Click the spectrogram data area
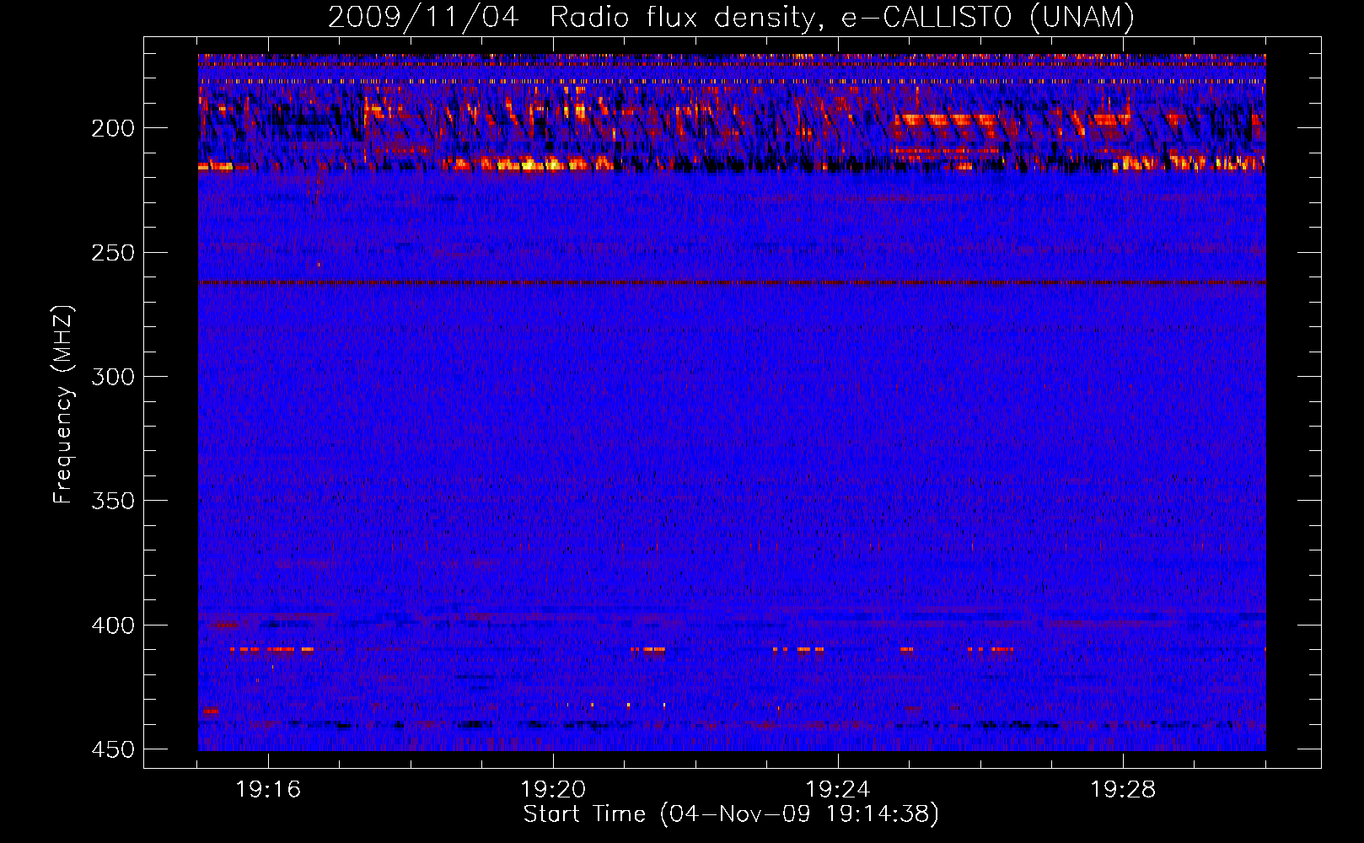 pos(732,402)
